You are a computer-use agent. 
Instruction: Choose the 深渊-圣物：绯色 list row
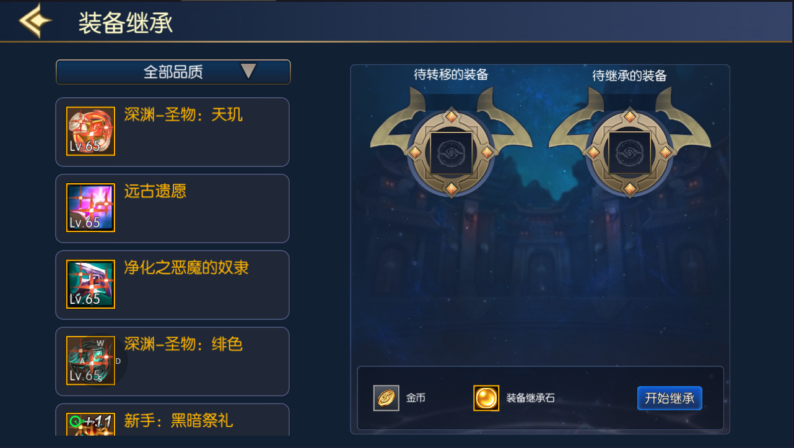click(173, 361)
